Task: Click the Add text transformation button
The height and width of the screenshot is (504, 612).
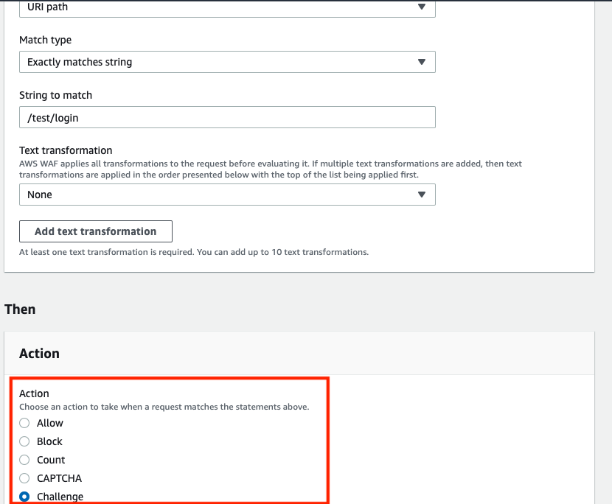Action: (x=96, y=231)
